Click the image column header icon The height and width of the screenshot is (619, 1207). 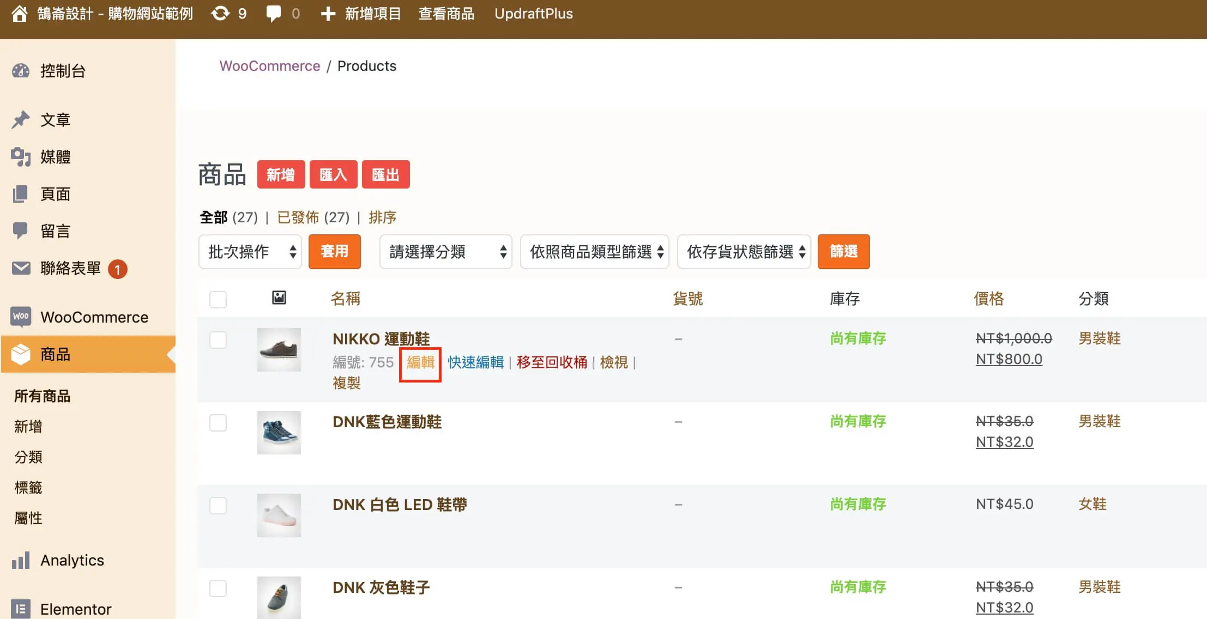pyautogui.click(x=279, y=298)
